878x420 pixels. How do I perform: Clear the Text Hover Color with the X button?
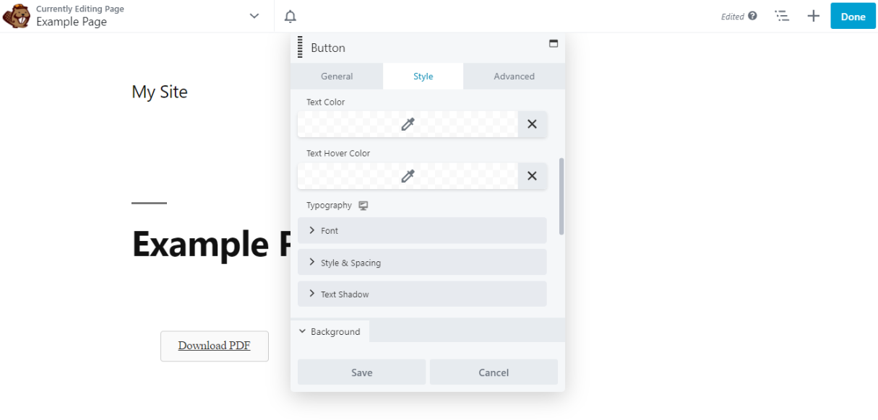[532, 175]
